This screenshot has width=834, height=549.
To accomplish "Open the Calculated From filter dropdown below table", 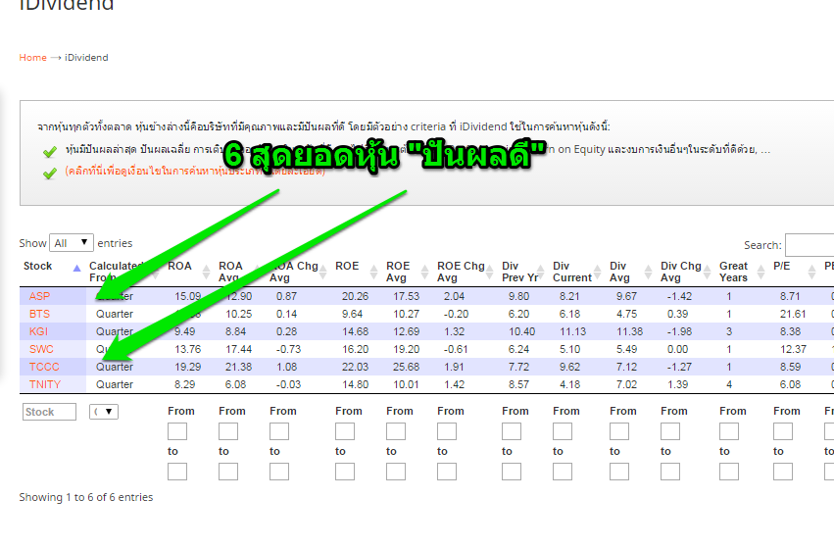I will (x=104, y=411).
